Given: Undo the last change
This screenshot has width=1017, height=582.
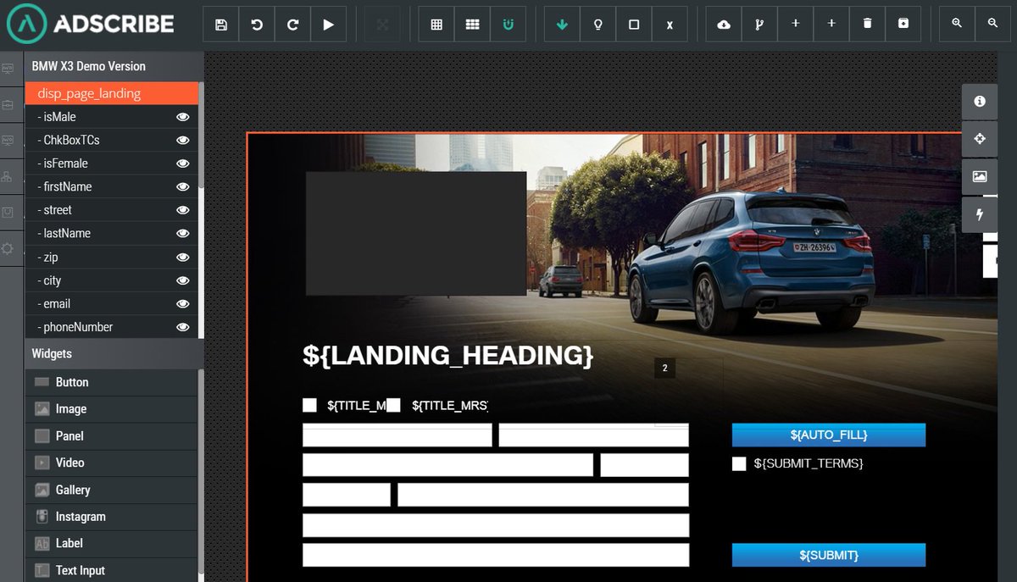Looking at the screenshot, I should (257, 25).
